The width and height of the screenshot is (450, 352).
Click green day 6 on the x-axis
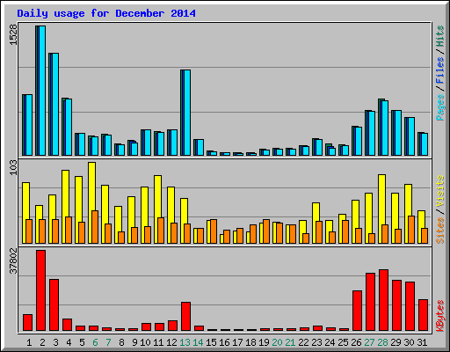[95, 342]
